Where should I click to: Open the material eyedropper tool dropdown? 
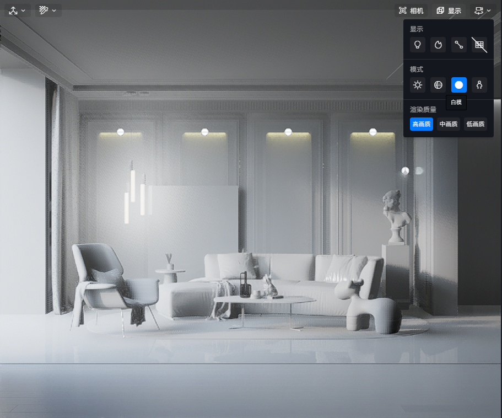click(48, 10)
